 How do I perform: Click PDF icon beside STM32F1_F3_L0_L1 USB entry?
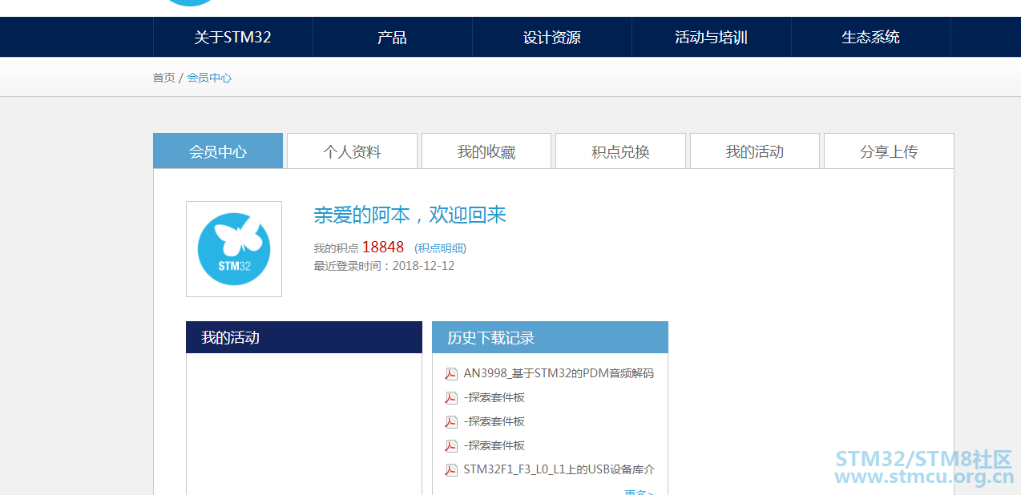(x=451, y=470)
